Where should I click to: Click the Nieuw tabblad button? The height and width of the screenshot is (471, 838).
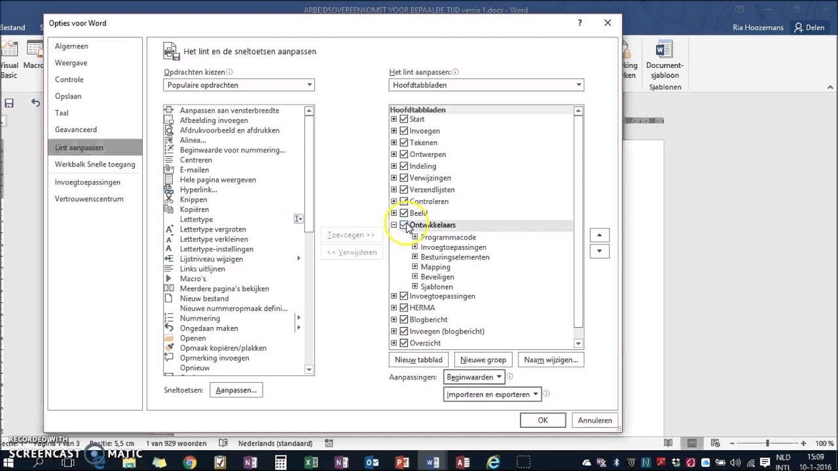[418, 360]
